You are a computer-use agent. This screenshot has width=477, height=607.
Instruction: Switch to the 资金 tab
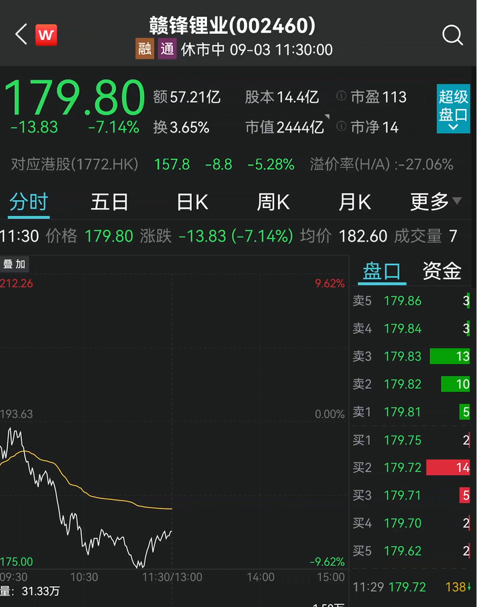441,271
